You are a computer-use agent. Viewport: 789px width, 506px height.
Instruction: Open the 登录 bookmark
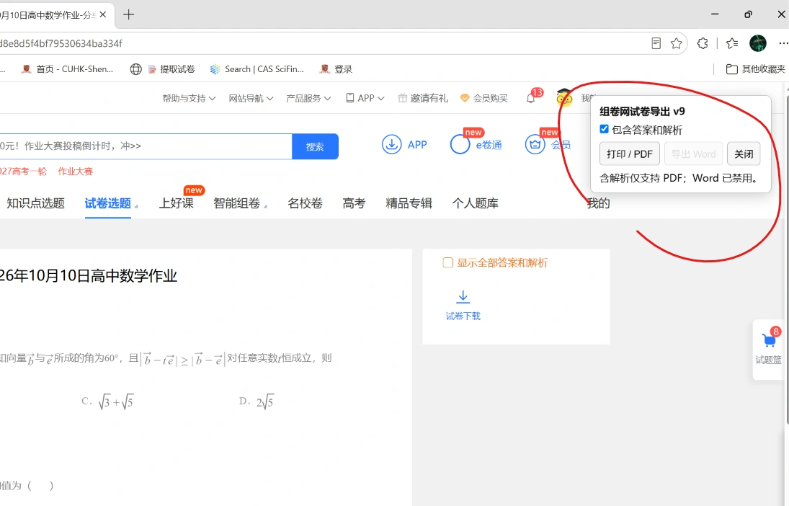(x=336, y=69)
